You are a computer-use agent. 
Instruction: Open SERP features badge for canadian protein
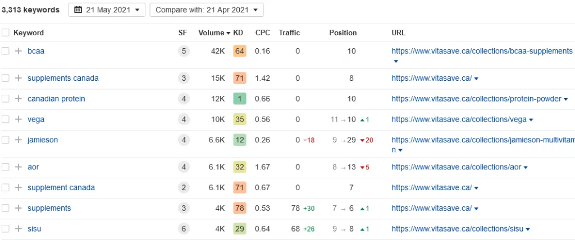point(184,99)
